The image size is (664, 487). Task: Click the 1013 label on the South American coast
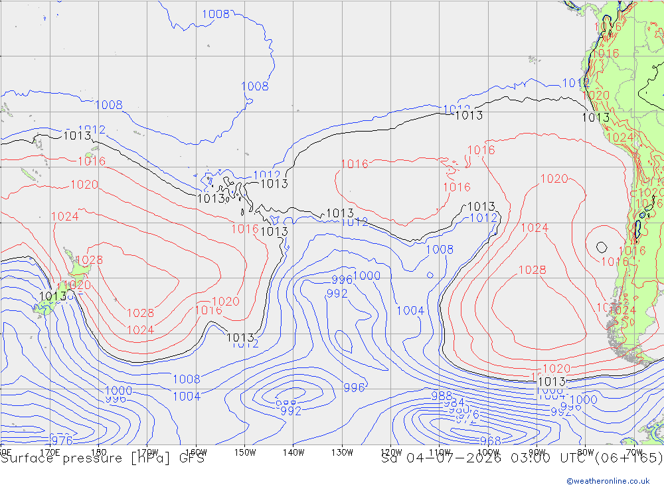(596, 118)
